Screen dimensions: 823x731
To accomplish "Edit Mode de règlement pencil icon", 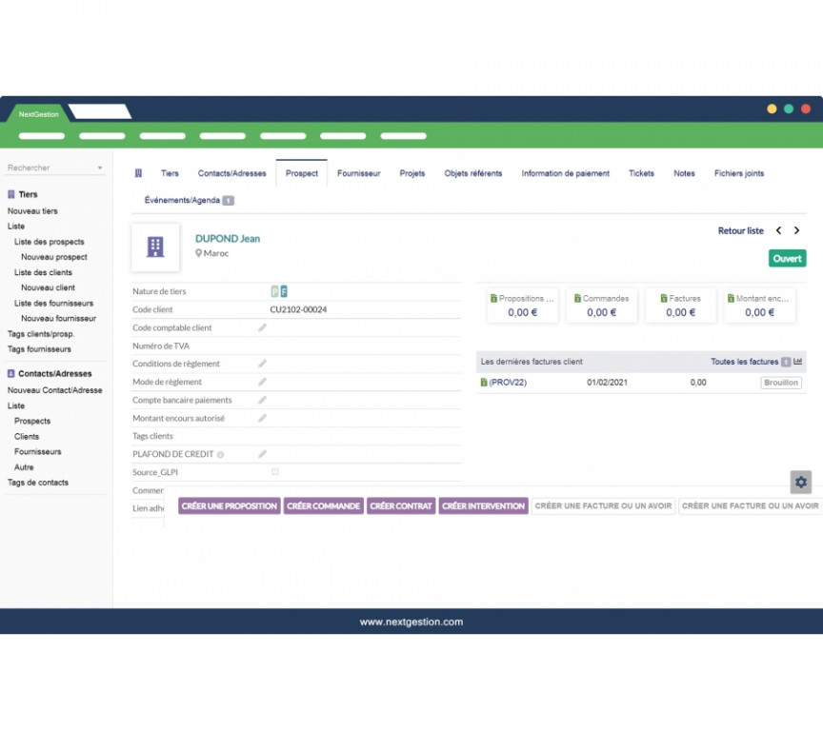I will 263,382.
